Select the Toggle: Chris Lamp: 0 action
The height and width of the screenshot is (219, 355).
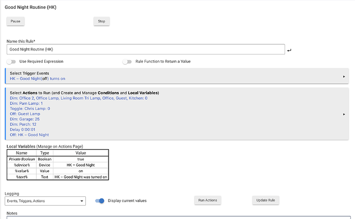point(31,108)
